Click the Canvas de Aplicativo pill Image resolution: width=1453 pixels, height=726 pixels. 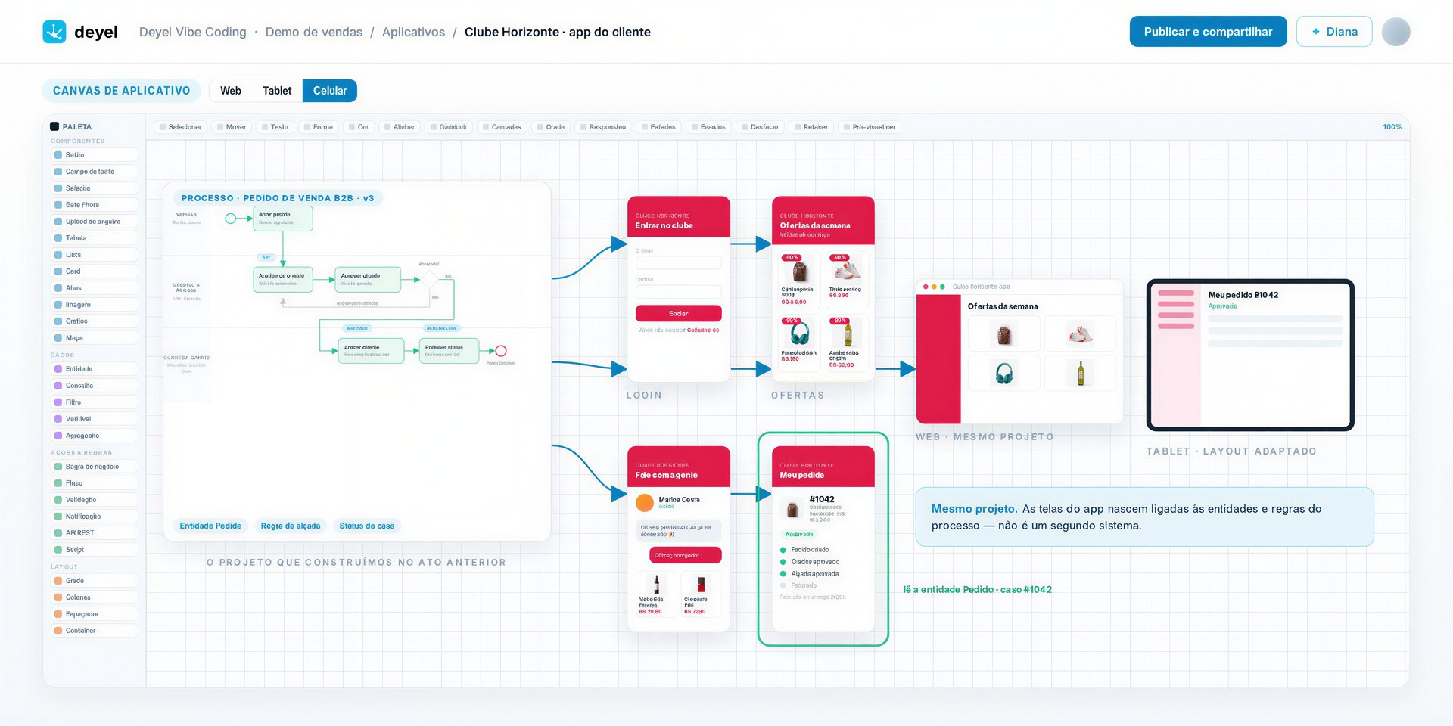[121, 91]
